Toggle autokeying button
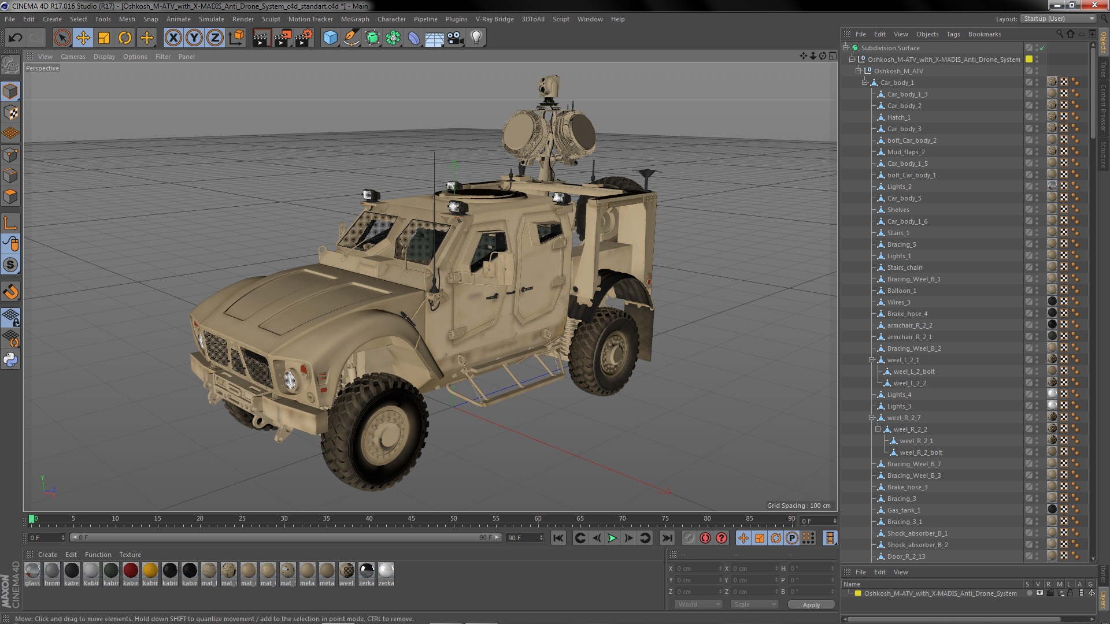 click(x=705, y=538)
